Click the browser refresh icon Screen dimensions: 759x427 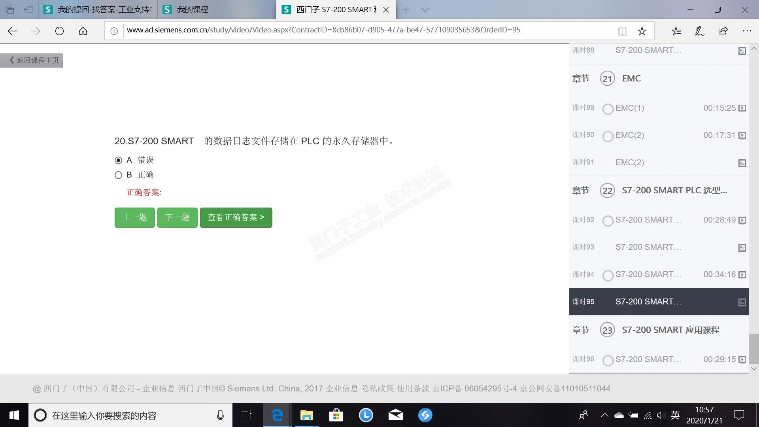pyautogui.click(x=59, y=31)
